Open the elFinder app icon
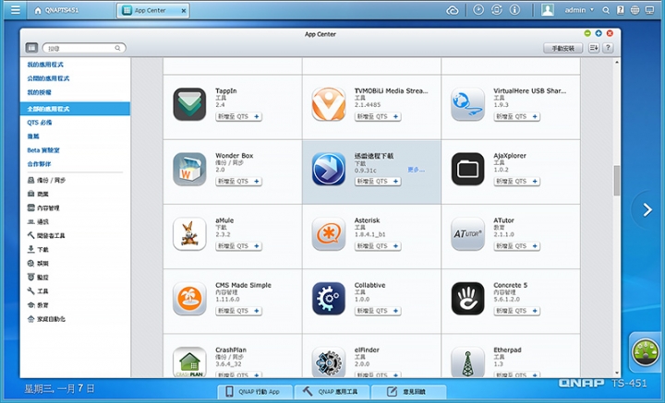The height and width of the screenshot is (403, 665). pyautogui.click(x=328, y=362)
